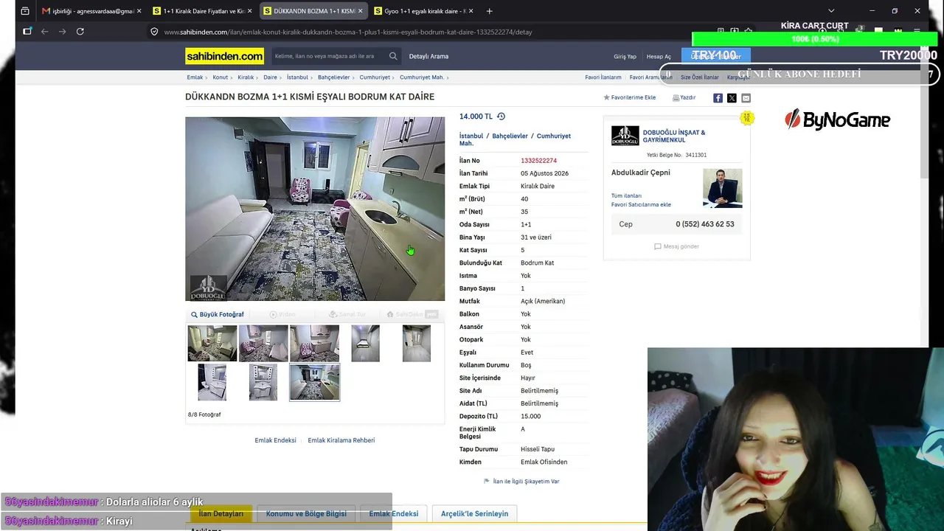Viewport: 944px width, 531px height.
Task: Click the Kiralık breadcrumb link
Action: click(x=246, y=77)
